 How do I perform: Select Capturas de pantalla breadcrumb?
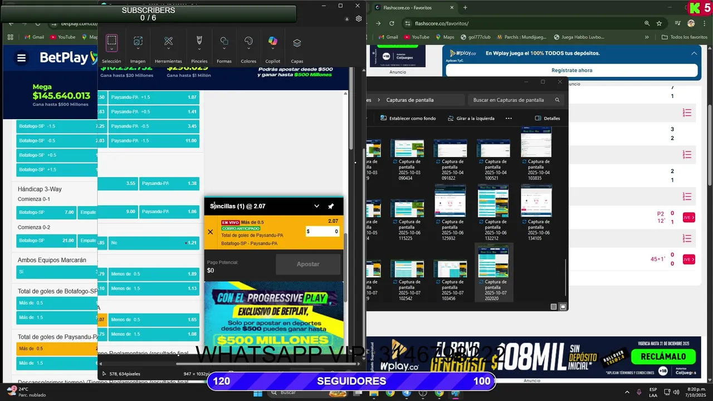(x=409, y=100)
